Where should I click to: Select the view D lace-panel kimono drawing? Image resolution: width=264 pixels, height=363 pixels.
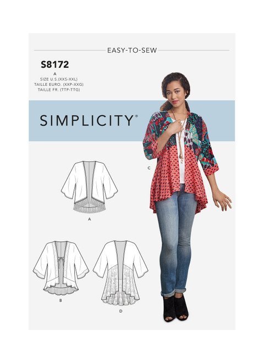(x=120, y=273)
